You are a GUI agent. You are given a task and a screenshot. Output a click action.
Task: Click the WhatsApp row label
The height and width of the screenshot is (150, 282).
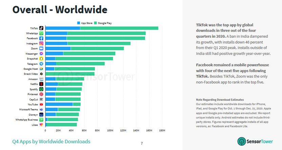point(32,34)
